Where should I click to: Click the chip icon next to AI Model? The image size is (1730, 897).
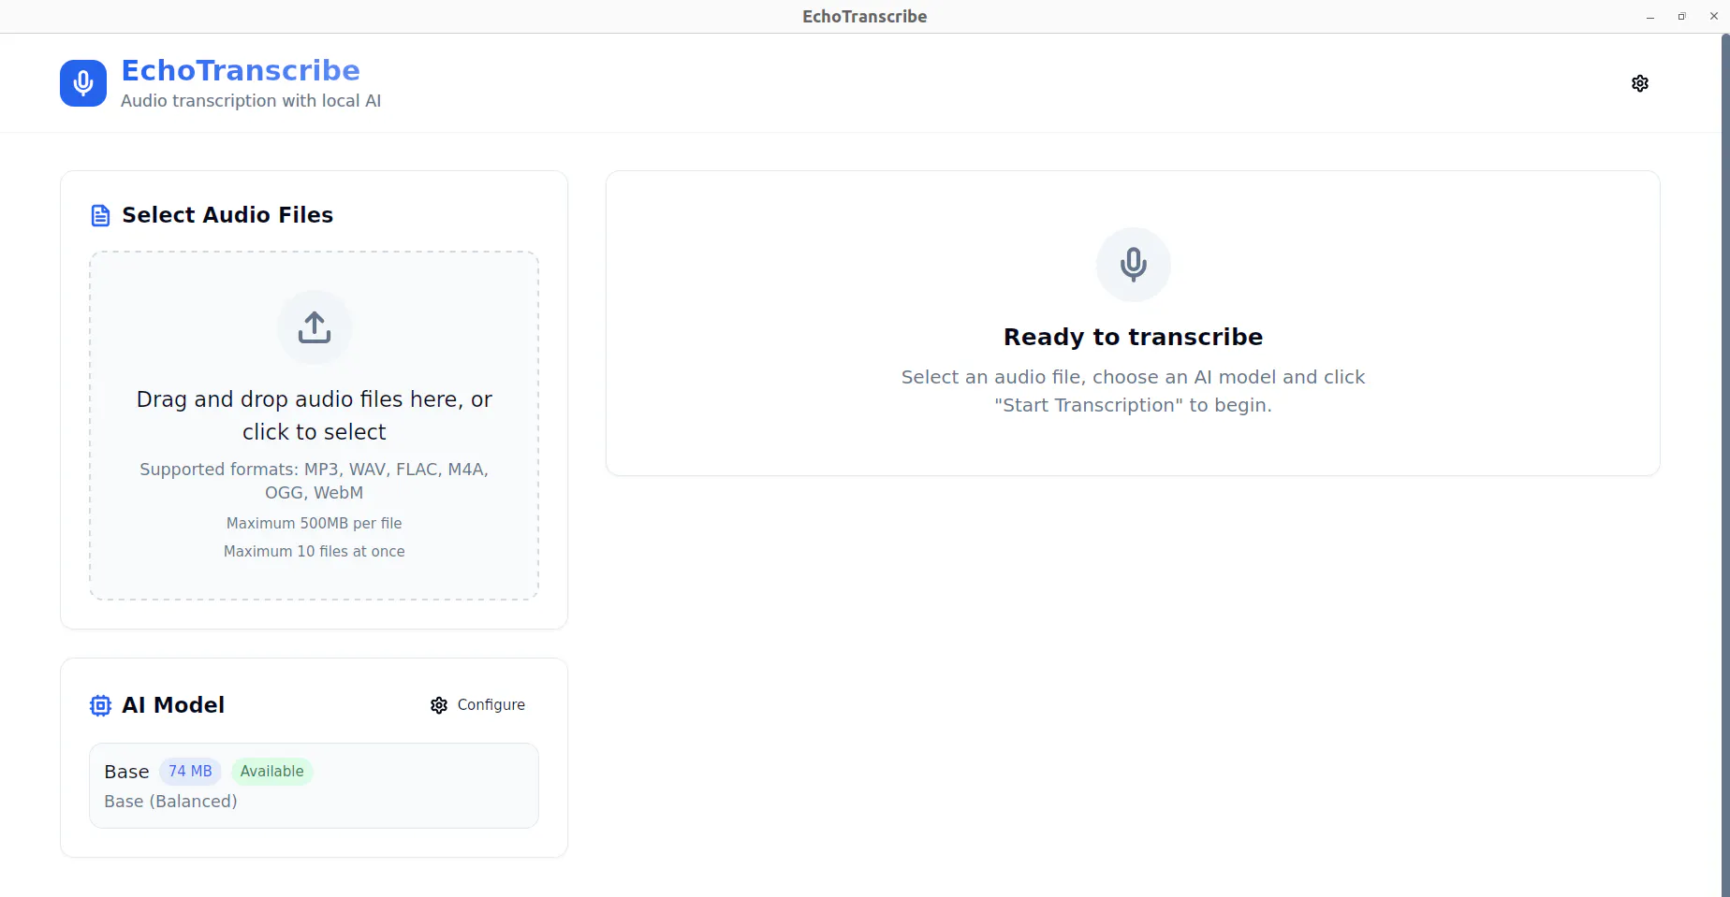coord(100,705)
